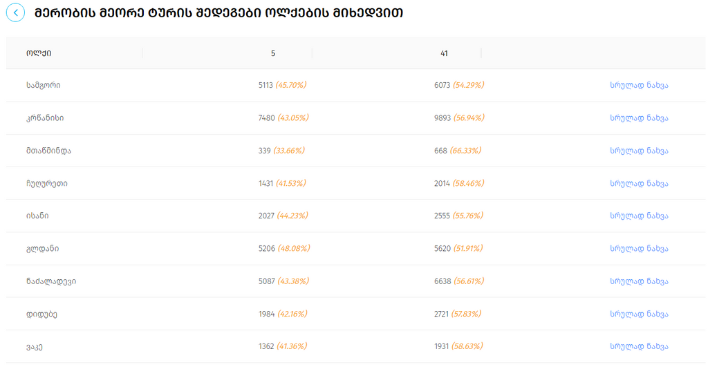This screenshot has width=708, height=376.
Task: Open სრულად ნახვა link for ისანი
Action: 639,216
